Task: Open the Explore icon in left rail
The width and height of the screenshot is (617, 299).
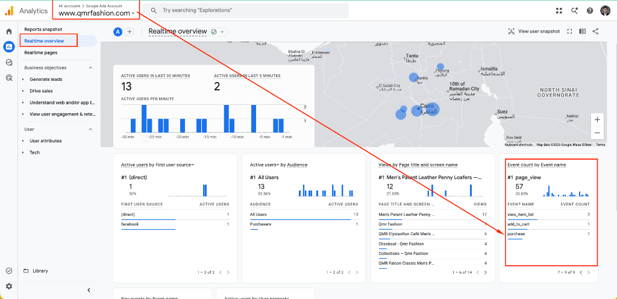Action: click(8, 62)
